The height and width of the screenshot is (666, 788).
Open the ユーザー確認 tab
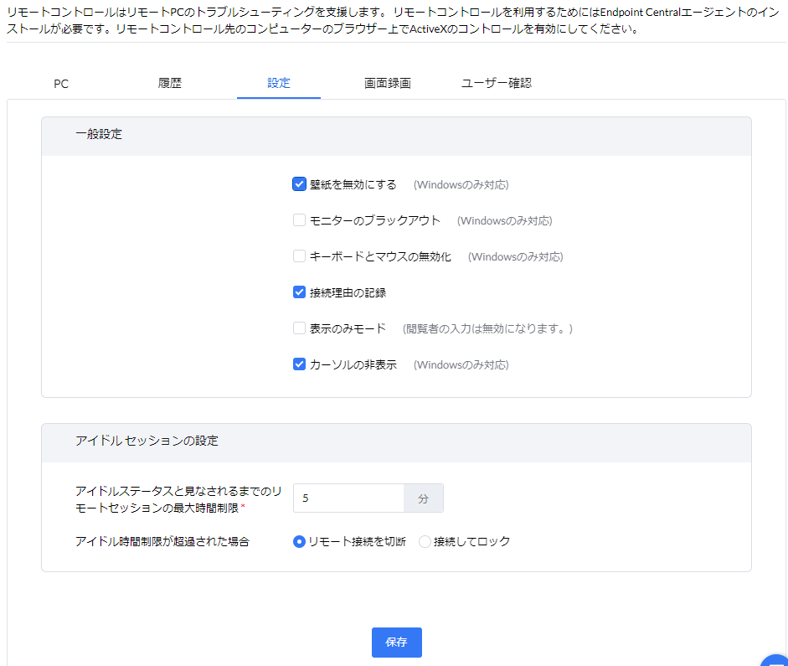coord(497,83)
